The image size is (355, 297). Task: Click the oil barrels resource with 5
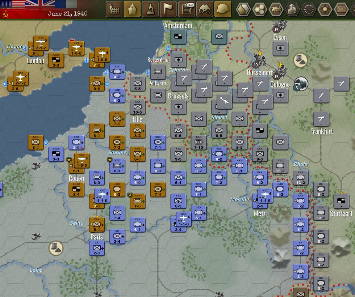click(301, 84)
